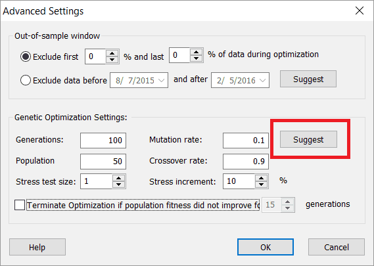Click the Cancel button
Viewport: 374px width, 266px height.
(x=337, y=247)
